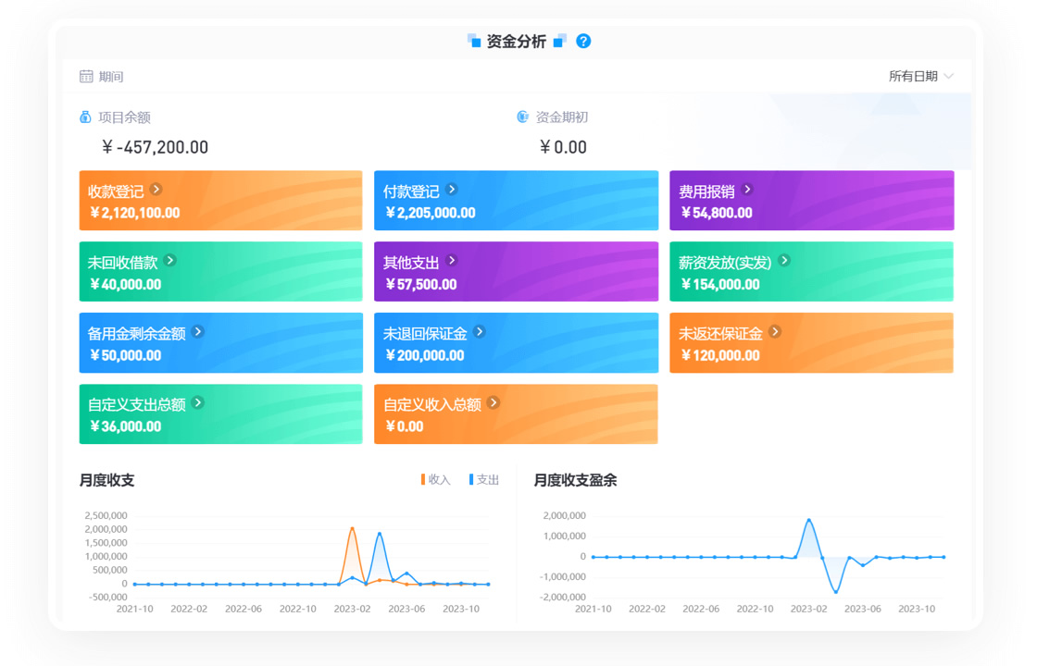Click the help question mark icon
Image resolution: width=1037 pixels, height=666 pixels.
pos(583,42)
